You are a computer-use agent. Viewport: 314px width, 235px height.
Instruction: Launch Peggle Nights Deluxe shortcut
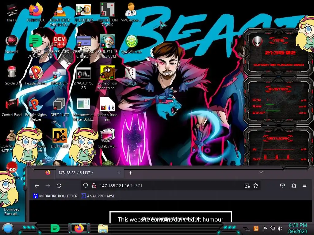click(36, 110)
